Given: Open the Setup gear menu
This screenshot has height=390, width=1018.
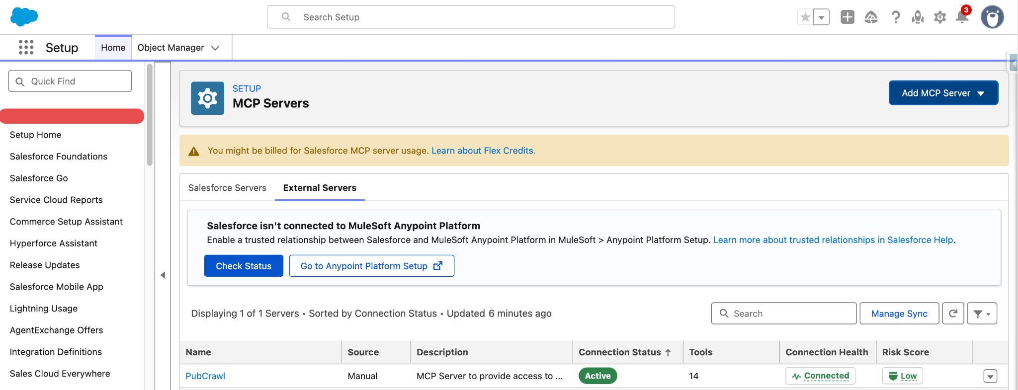Looking at the screenshot, I should pos(940,17).
